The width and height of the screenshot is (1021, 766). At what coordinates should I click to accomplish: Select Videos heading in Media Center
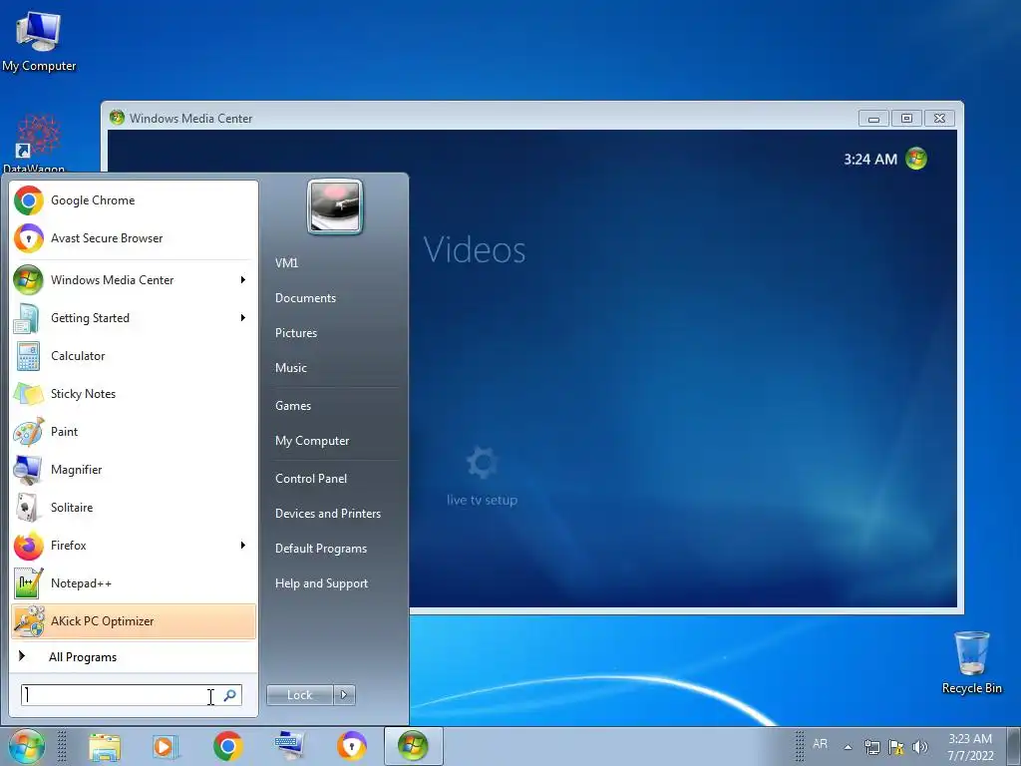pos(474,250)
